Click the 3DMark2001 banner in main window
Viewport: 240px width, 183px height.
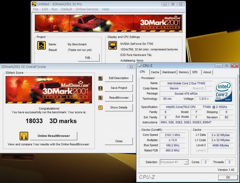pyautogui.click(x=108, y=23)
